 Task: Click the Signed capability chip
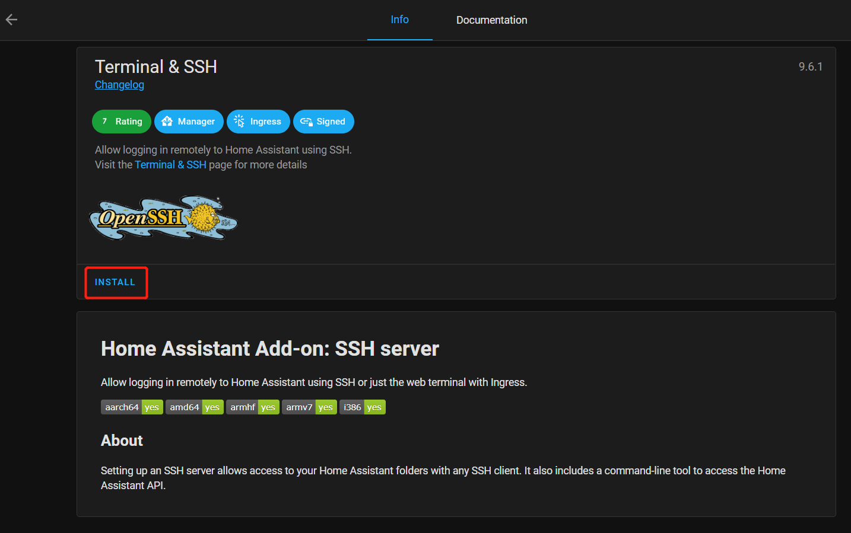pos(323,122)
